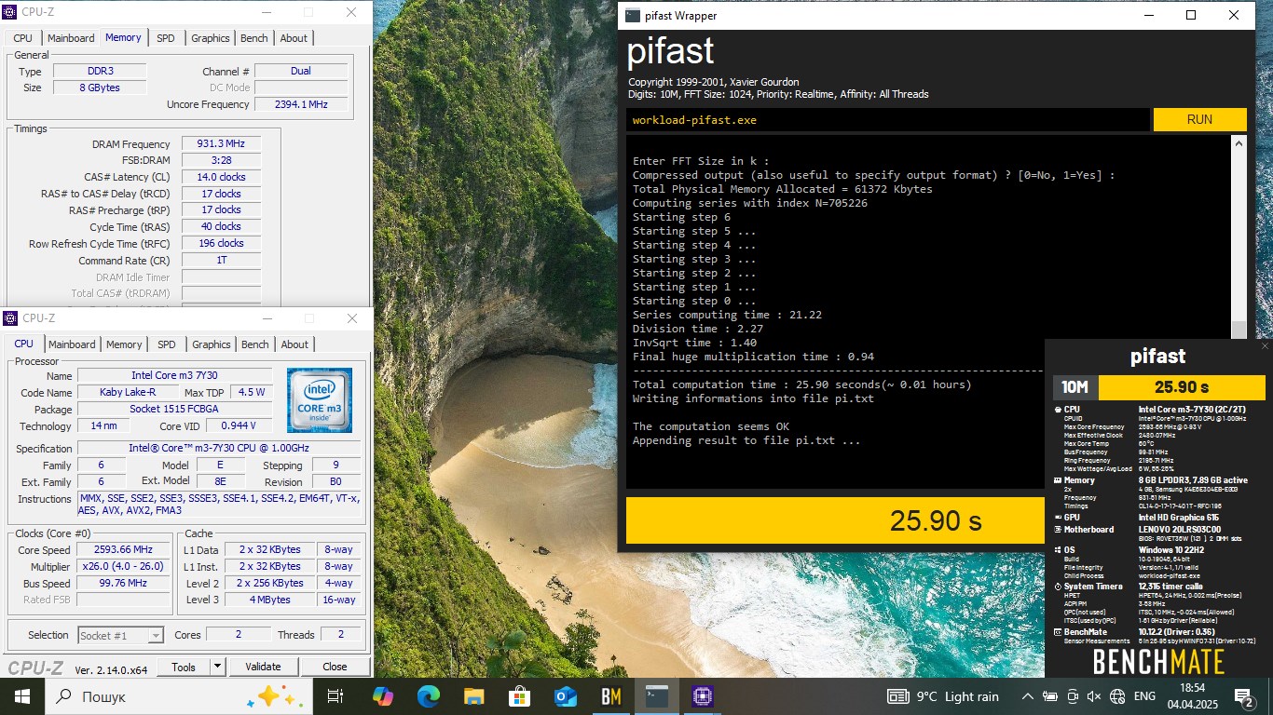This screenshot has height=715, width=1273.
Task: Switch to BenchMate via its BM taskbar icon
Action: pos(610,696)
